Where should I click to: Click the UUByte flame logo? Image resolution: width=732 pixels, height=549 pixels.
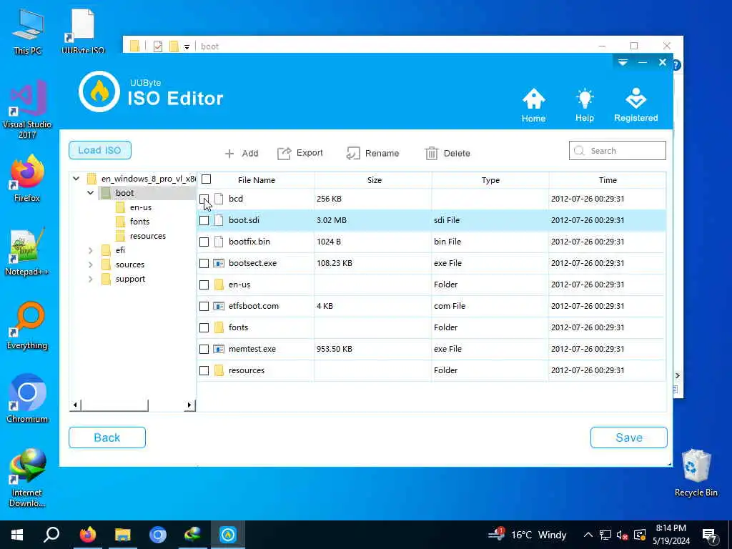pyautogui.click(x=99, y=91)
